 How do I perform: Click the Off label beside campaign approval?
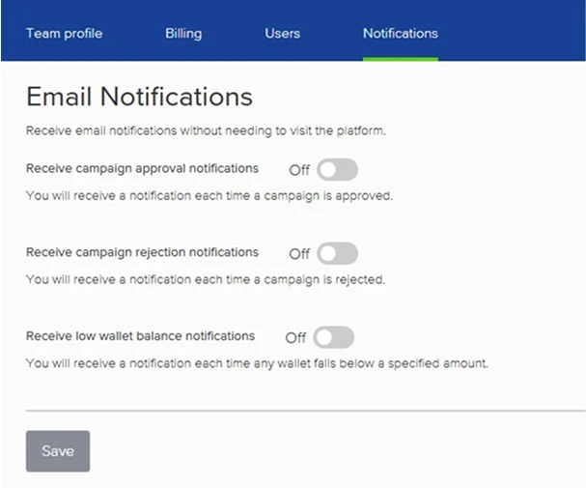[x=299, y=170]
